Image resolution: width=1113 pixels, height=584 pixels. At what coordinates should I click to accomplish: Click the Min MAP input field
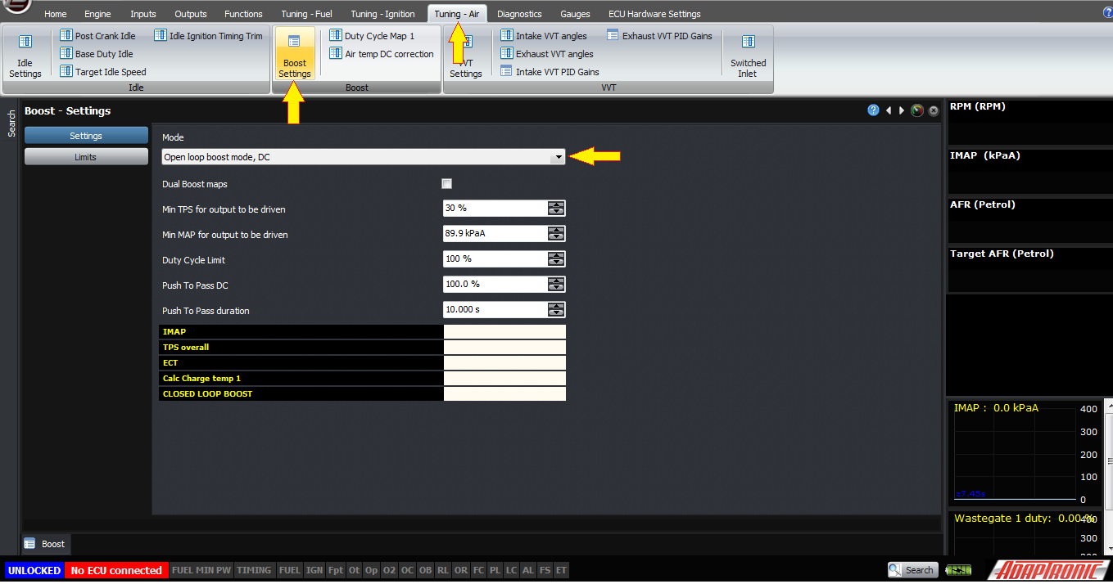tap(495, 234)
